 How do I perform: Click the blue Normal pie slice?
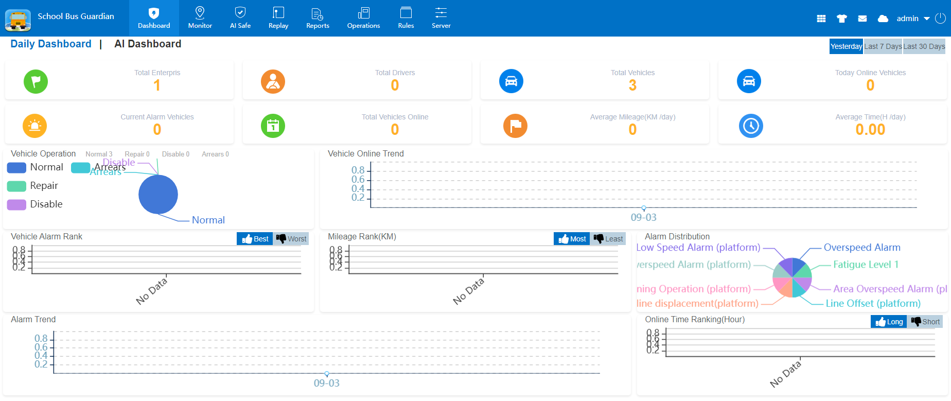(x=158, y=195)
